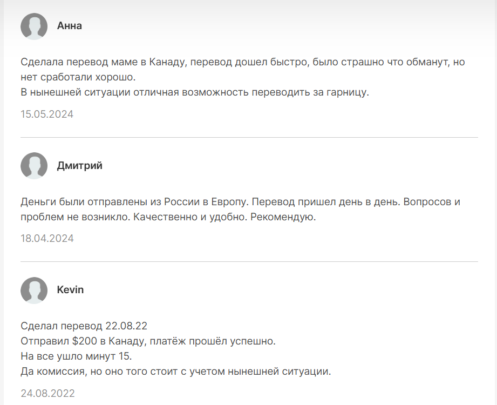Screen dimensions: 497x405
Task: Click the line "Сделал перевод 22.08.22"
Action: pyautogui.click(x=84, y=326)
